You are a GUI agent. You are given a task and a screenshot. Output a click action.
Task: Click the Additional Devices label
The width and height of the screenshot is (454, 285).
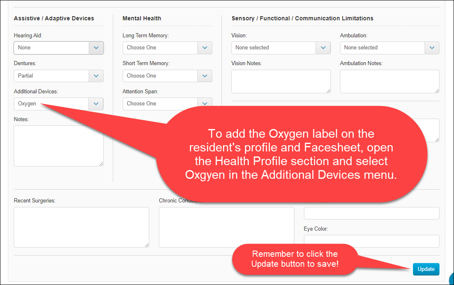coord(36,92)
